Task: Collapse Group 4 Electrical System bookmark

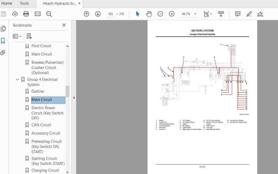Action: 18,80
